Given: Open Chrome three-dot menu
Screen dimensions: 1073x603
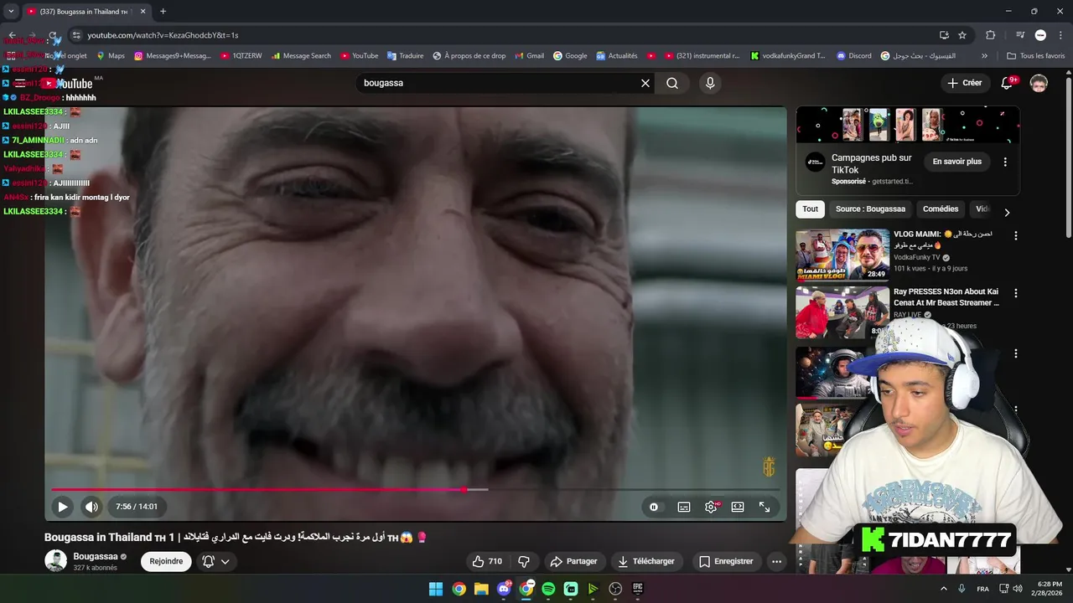Looking at the screenshot, I should coord(1060,35).
